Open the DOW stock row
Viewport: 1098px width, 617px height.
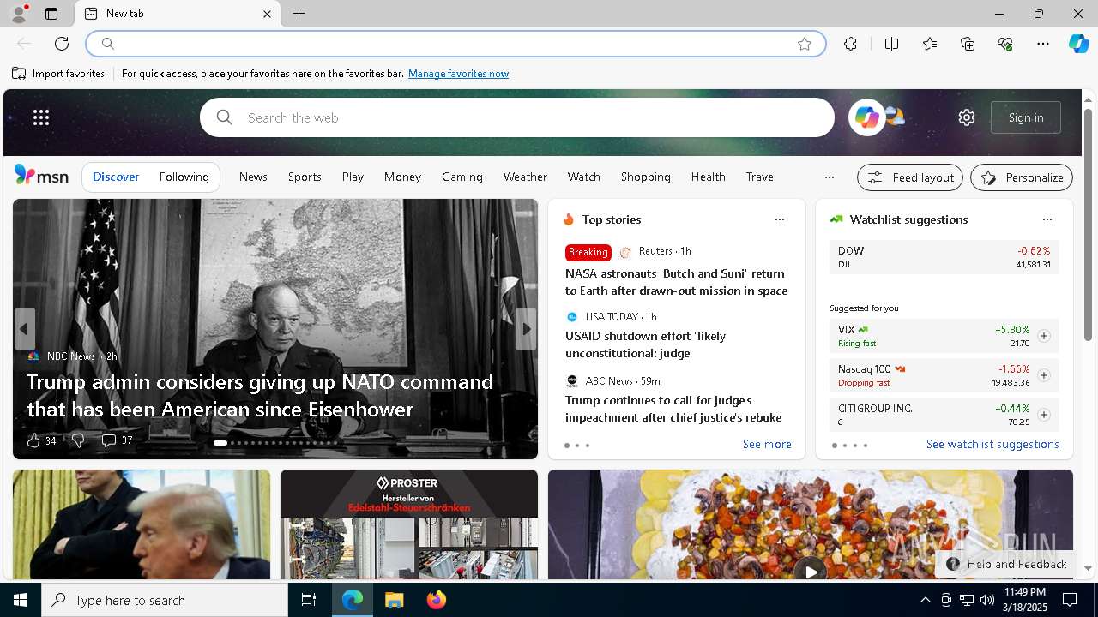coord(944,257)
